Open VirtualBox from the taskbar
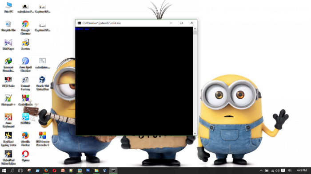The image size is (311, 174). pos(105,170)
